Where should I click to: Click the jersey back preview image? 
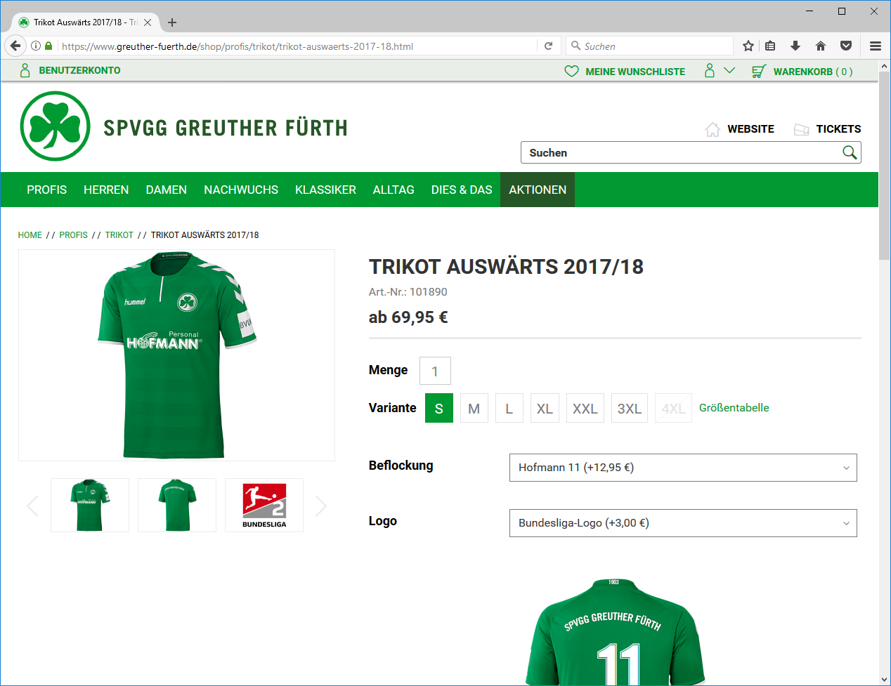[x=614, y=632]
